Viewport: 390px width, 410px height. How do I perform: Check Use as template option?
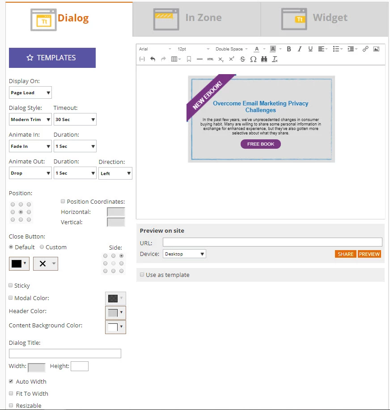click(142, 275)
